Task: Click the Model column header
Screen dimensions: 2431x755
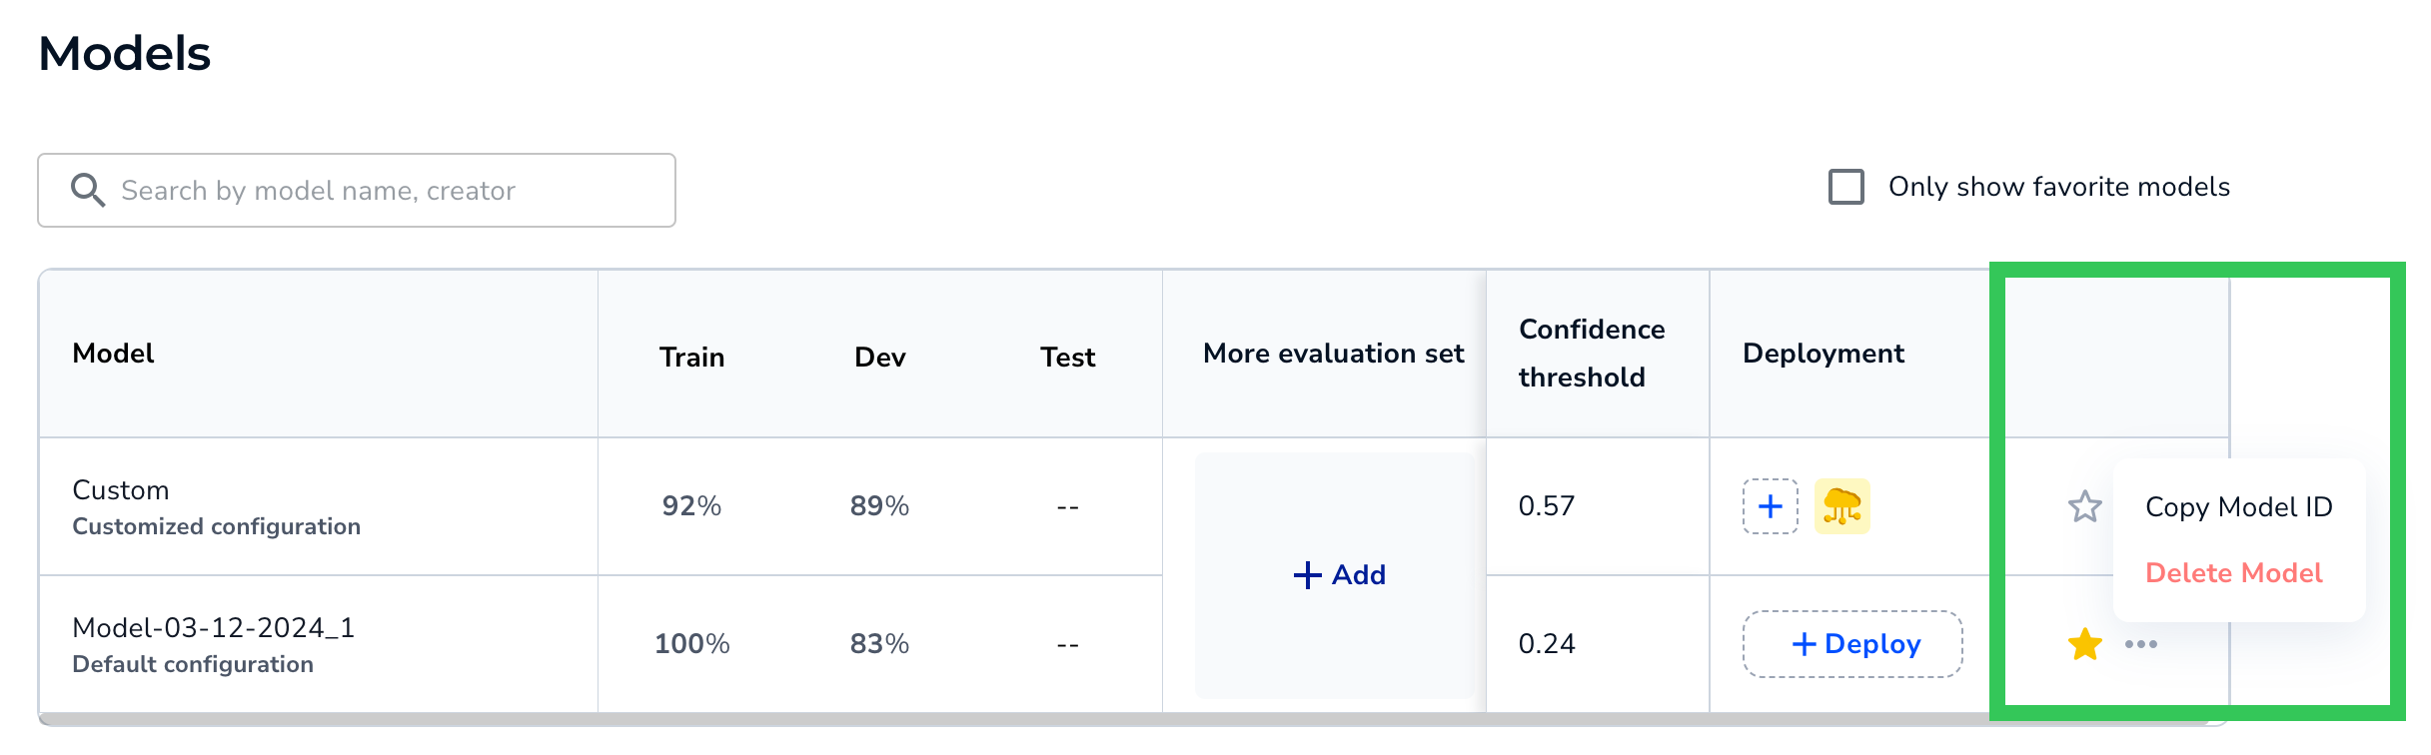Action: [x=113, y=354]
